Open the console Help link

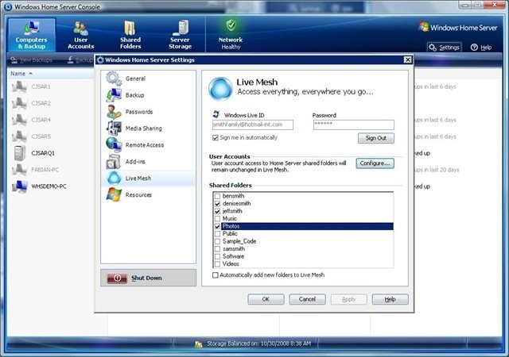tap(481, 48)
